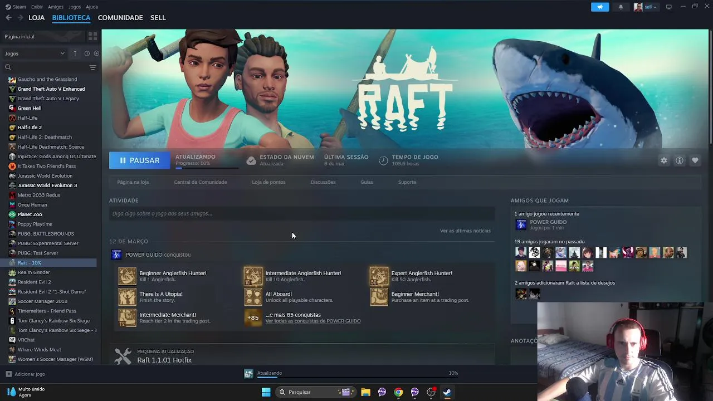The image size is (713, 401).
Task: Click Adicionar jogo button
Action: point(25,374)
